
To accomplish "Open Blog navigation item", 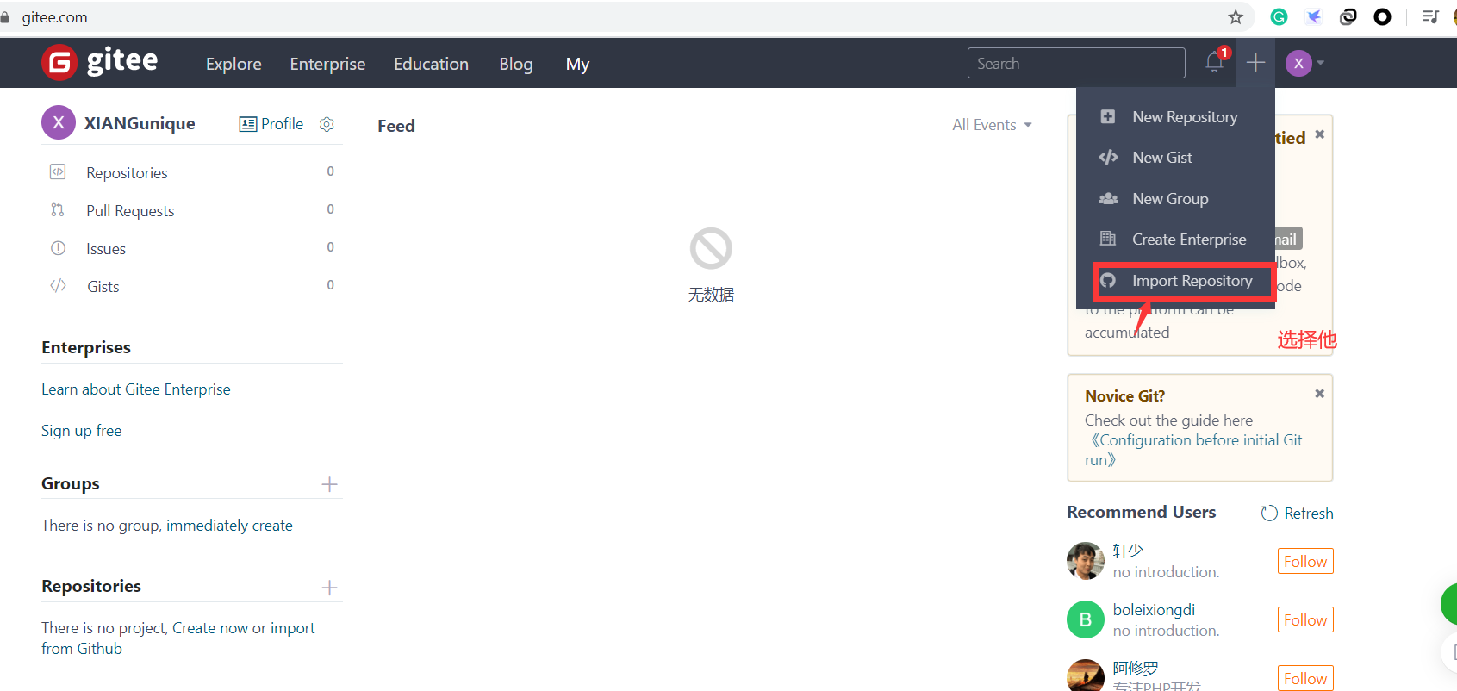I will (516, 64).
